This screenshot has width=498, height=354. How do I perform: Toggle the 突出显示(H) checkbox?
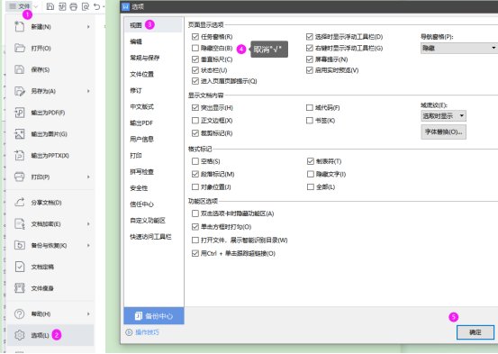click(x=195, y=108)
